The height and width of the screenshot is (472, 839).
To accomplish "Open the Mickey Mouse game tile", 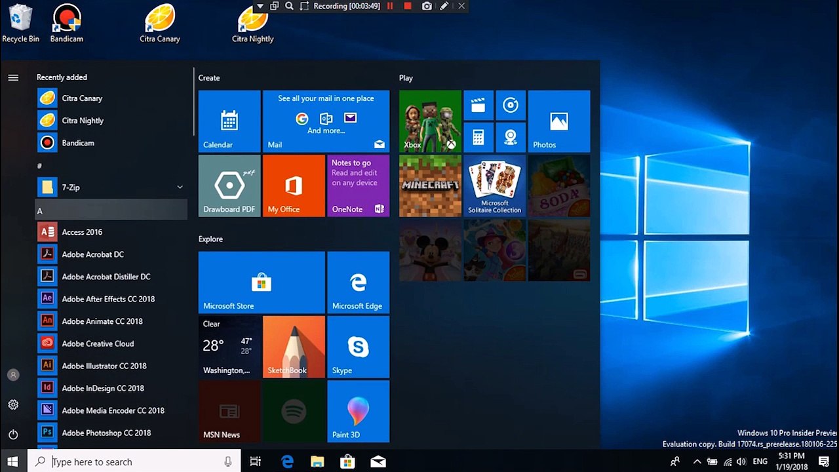I will (x=430, y=250).
